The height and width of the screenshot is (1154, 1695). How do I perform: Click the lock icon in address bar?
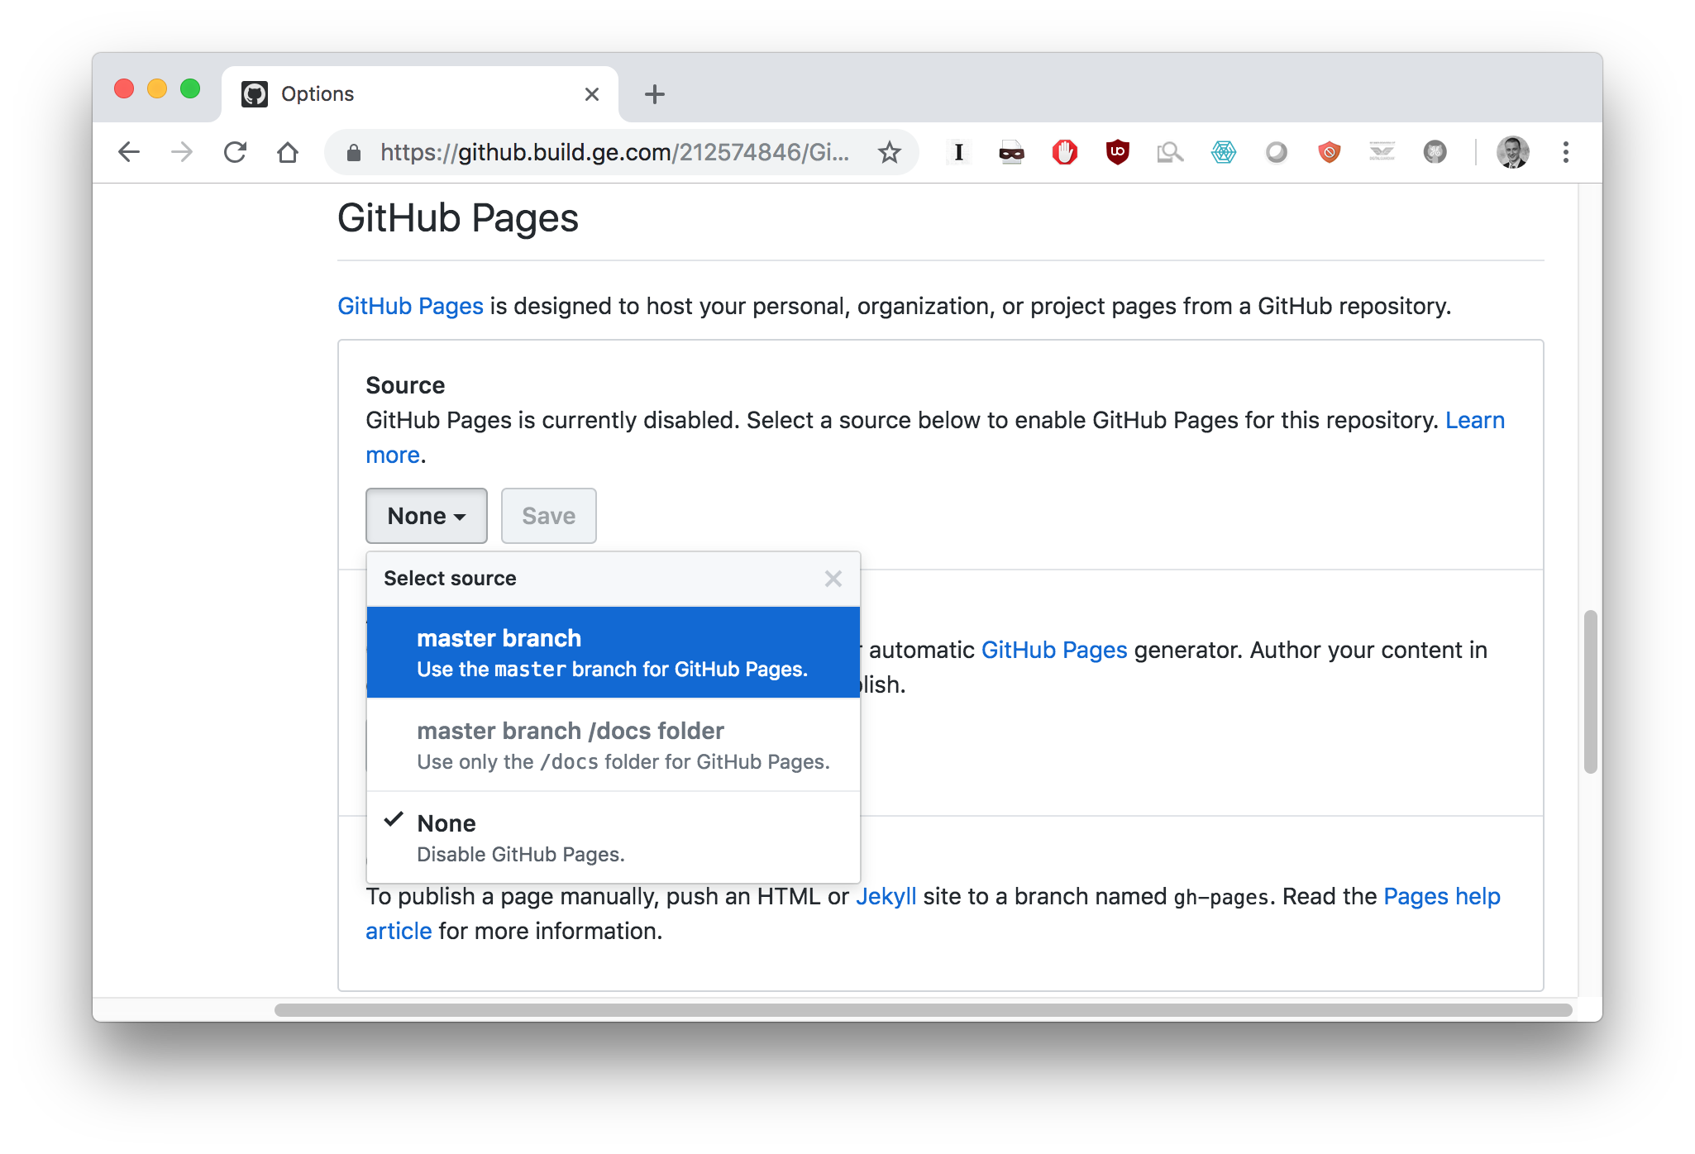click(354, 153)
